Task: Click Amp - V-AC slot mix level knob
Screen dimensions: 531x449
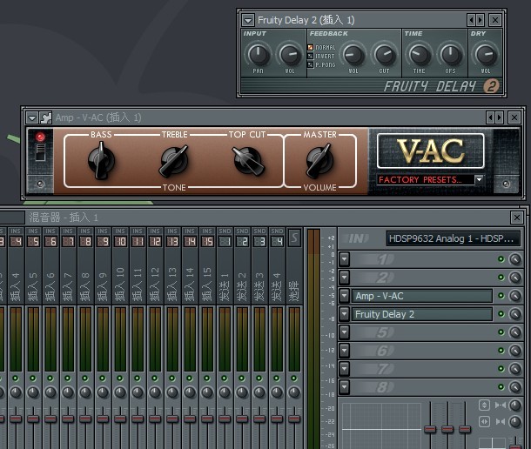Action: point(515,296)
